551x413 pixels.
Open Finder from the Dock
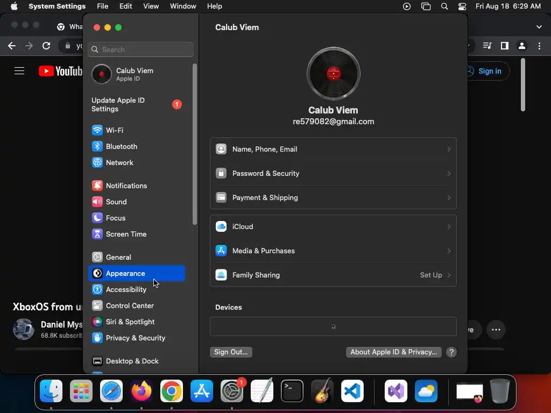[x=51, y=391]
